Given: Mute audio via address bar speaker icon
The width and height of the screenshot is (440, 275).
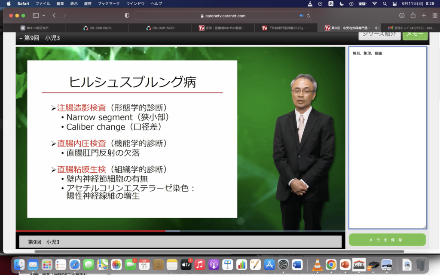Looking at the screenshot, I should (x=301, y=15).
